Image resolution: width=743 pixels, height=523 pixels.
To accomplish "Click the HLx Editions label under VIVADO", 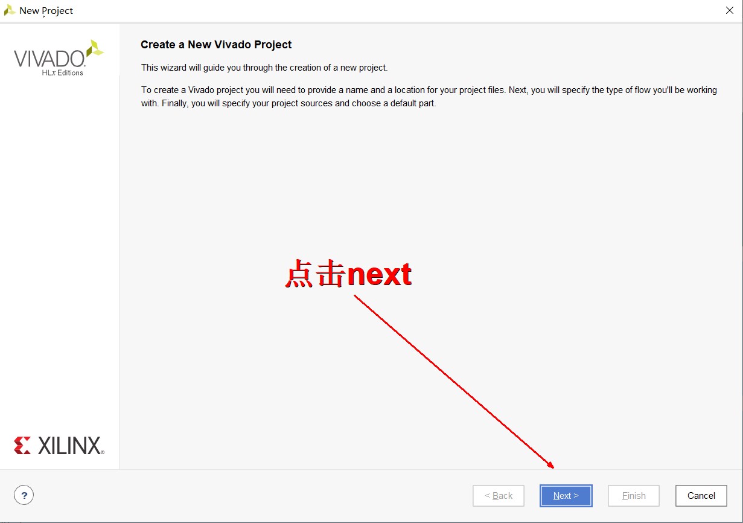I will point(62,73).
